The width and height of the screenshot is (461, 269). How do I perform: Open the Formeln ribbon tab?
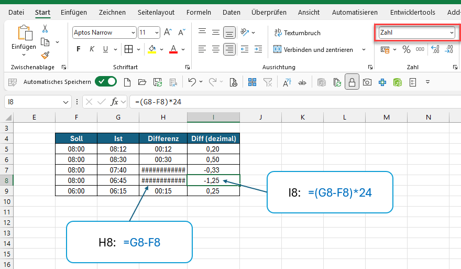click(x=199, y=12)
